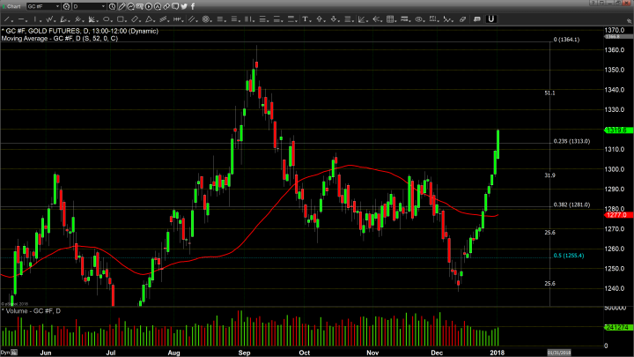Click the green volume value tag
This screenshot has width=634, height=357.
coord(618,327)
